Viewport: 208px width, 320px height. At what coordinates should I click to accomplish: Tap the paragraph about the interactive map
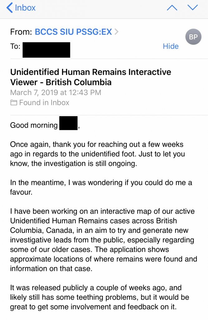103,240
